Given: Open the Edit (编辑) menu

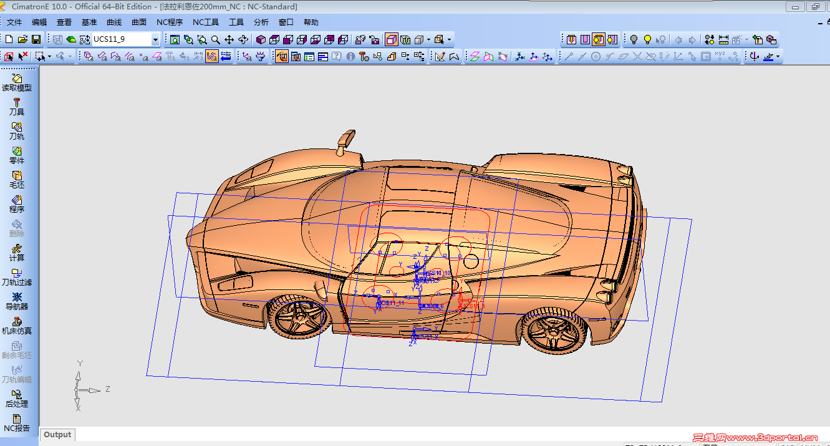Looking at the screenshot, I should 39,22.
